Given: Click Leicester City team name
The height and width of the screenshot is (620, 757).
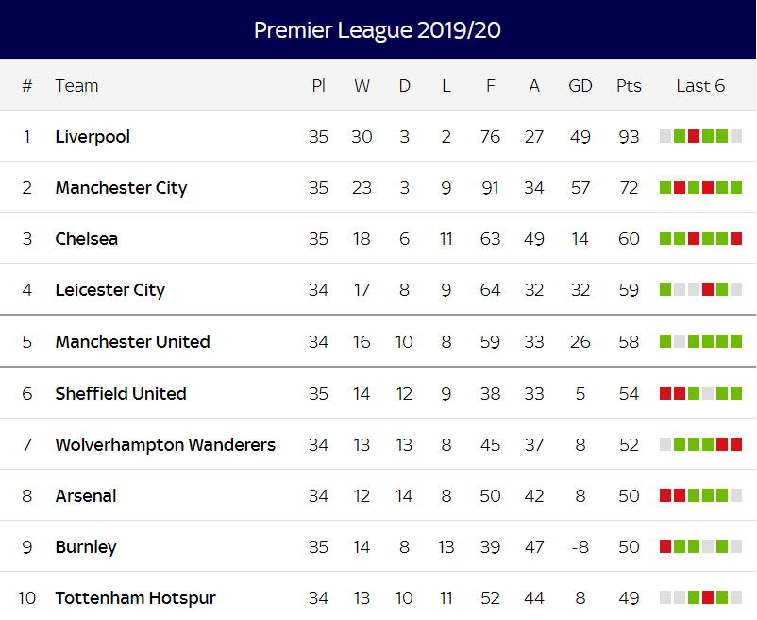Looking at the screenshot, I should point(110,290).
